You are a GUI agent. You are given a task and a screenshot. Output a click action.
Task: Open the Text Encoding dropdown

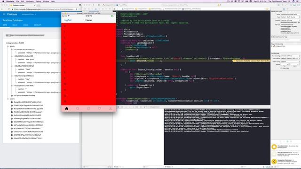click(x=290, y=56)
